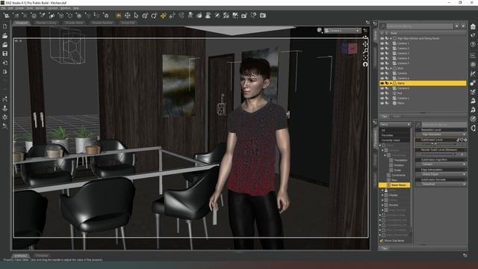Open the viewport camera selection dropdown
Screen dimensions: 478x269
343,31
